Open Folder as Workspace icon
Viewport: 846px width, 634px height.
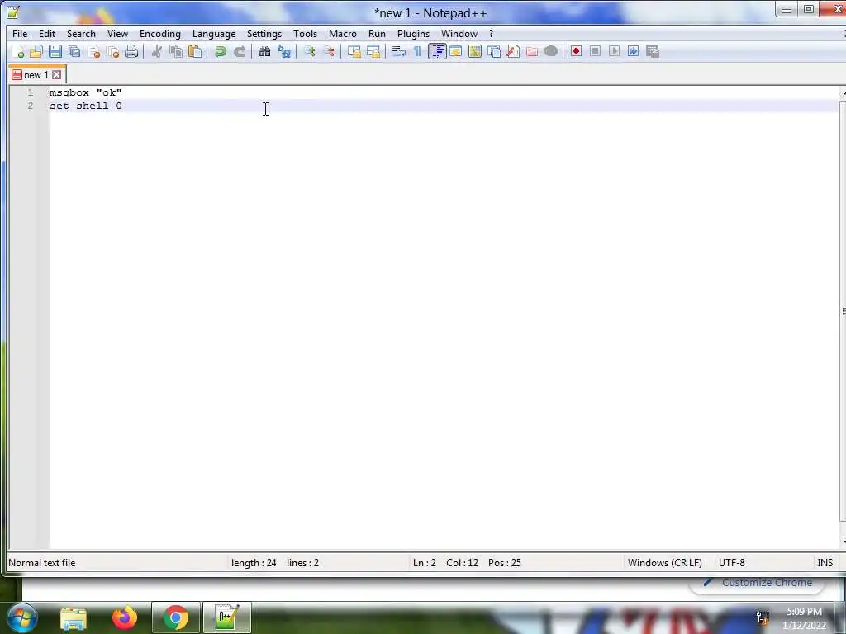coord(532,52)
